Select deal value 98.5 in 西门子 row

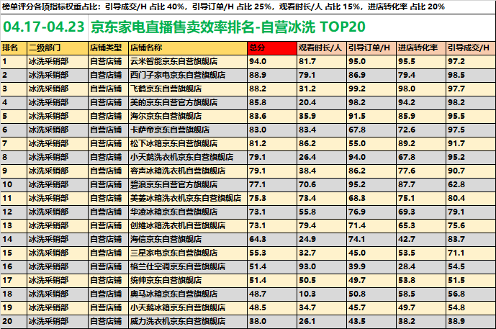pos(471,76)
